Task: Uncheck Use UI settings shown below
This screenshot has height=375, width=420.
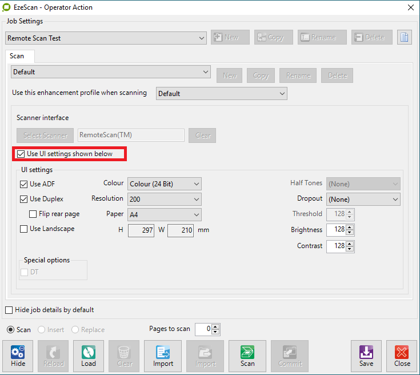Action: point(21,154)
